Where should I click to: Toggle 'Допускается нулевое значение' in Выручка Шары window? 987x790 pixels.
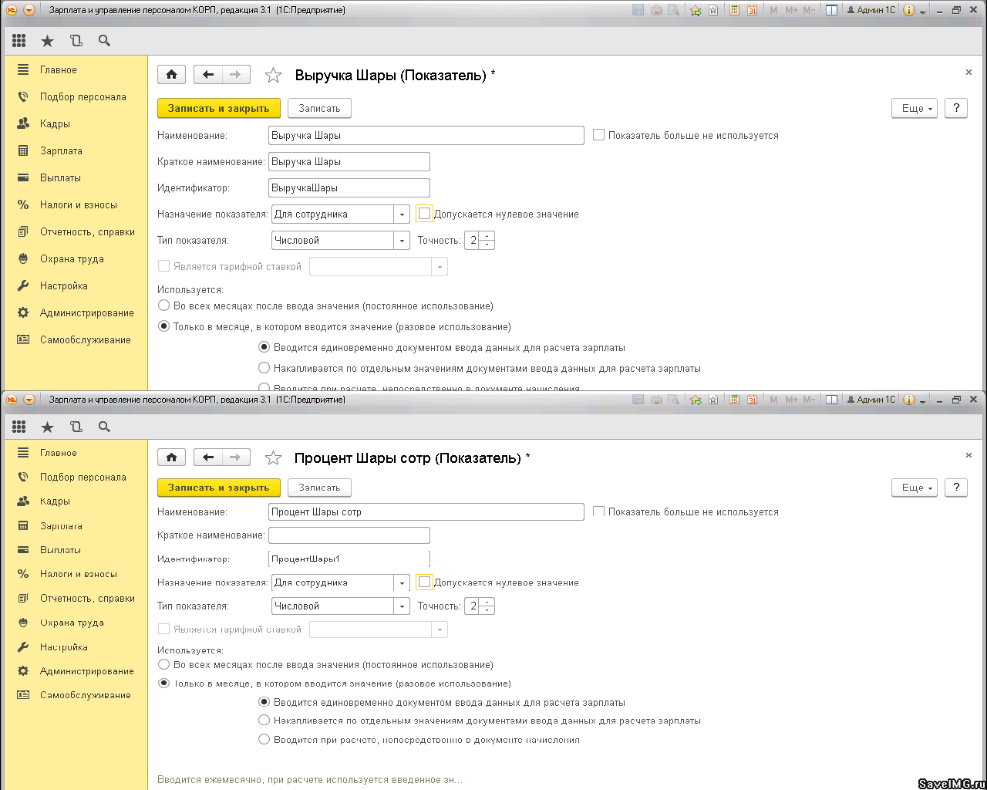[x=424, y=214]
